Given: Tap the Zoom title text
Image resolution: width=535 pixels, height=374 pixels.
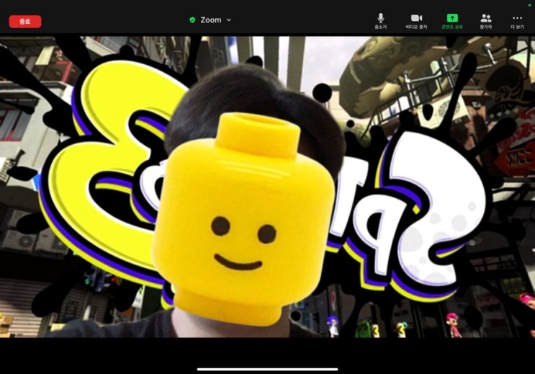Looking at the screenshot, I should point(211,20).
